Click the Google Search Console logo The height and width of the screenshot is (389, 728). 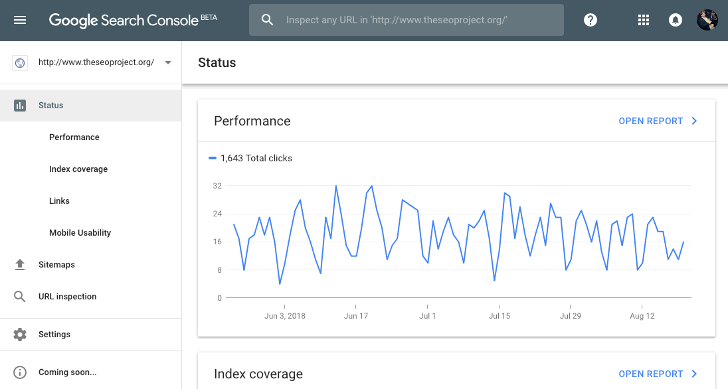123,20
